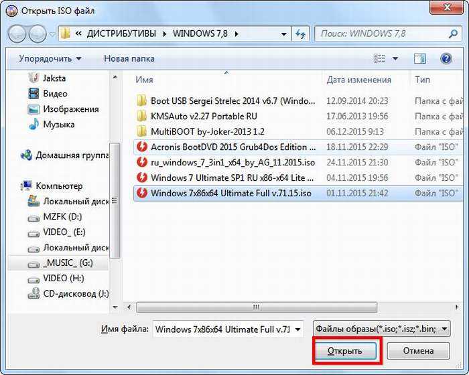Select Windows 7x86x64 Ultimate Full v.71.15.iso
The width and height of the screenshot is (469, 375).
click(230, 193)
